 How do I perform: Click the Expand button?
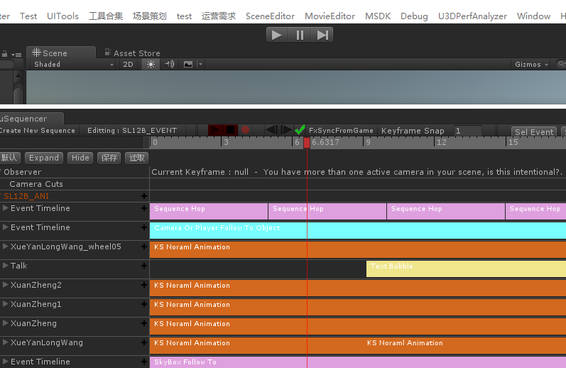(44, 158)
